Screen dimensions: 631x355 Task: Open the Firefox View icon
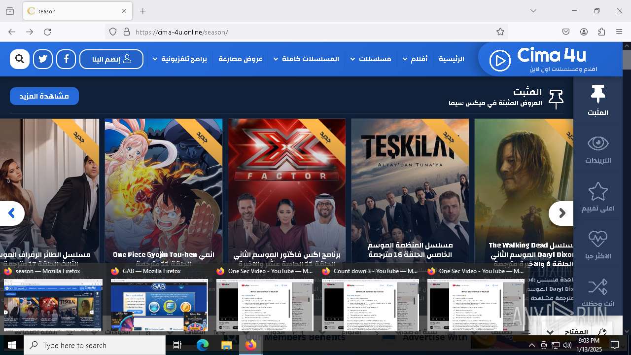[10, 11]
